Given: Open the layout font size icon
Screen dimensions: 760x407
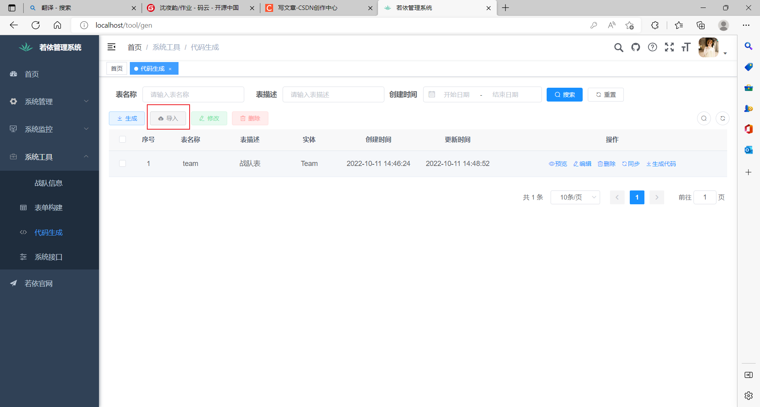Looking at the screenshot, I should pyautogui.click(x=686, y=47).
